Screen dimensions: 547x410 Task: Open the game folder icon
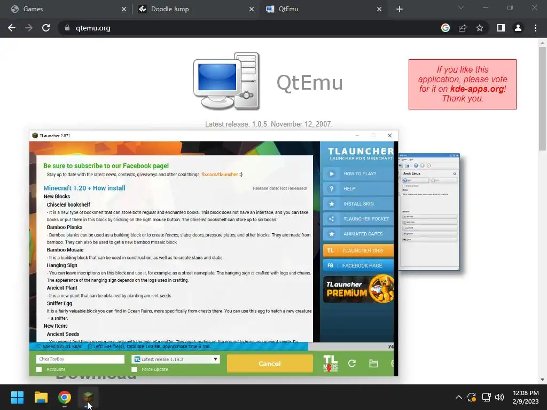coord(373,364)
